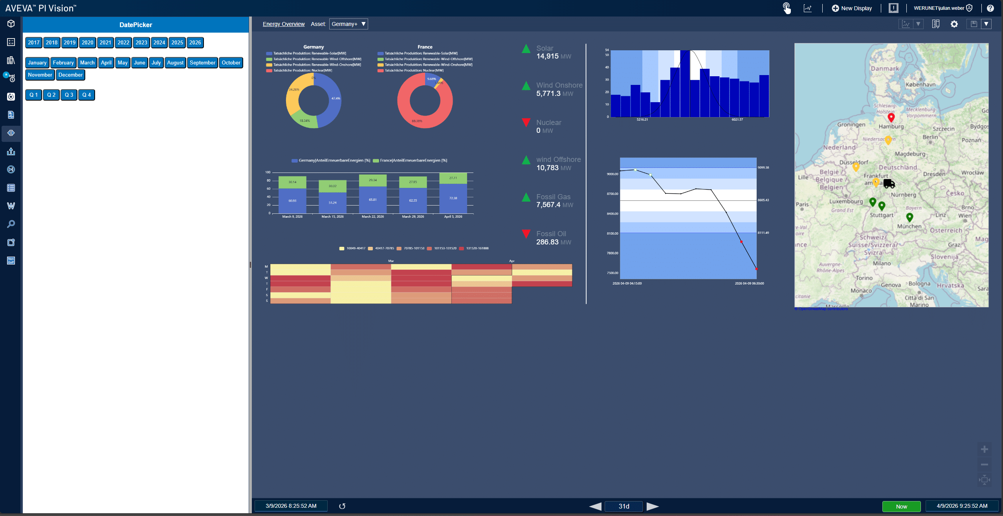Click the notification exclamation icon near username
1003x516 pixels.
(893, 8)
